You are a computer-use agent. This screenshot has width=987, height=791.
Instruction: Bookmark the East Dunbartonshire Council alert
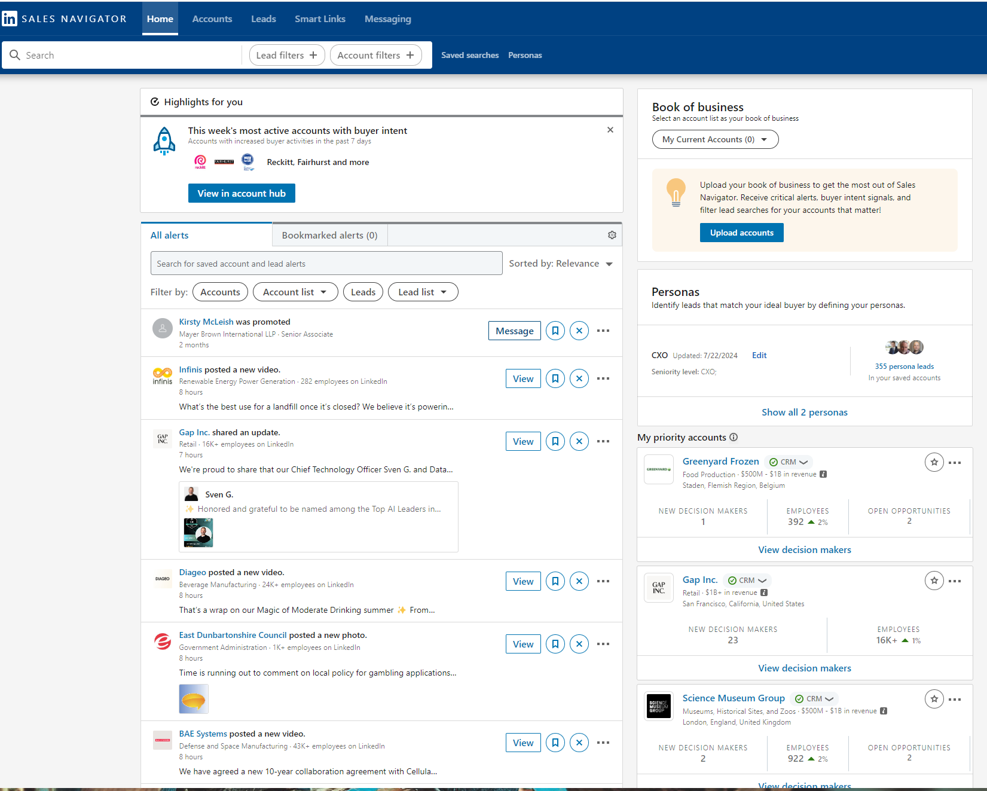tap(555, 644)
